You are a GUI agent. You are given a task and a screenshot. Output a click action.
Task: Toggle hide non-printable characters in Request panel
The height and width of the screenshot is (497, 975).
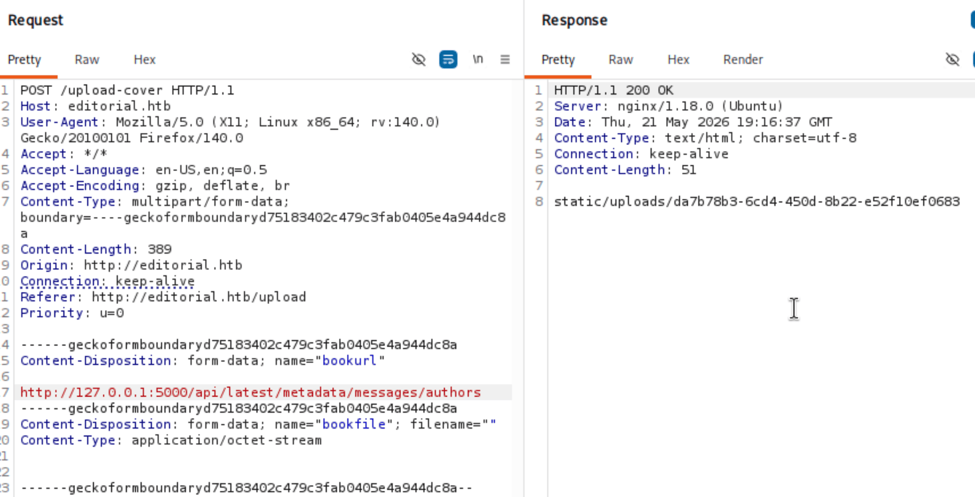[419, 59]
